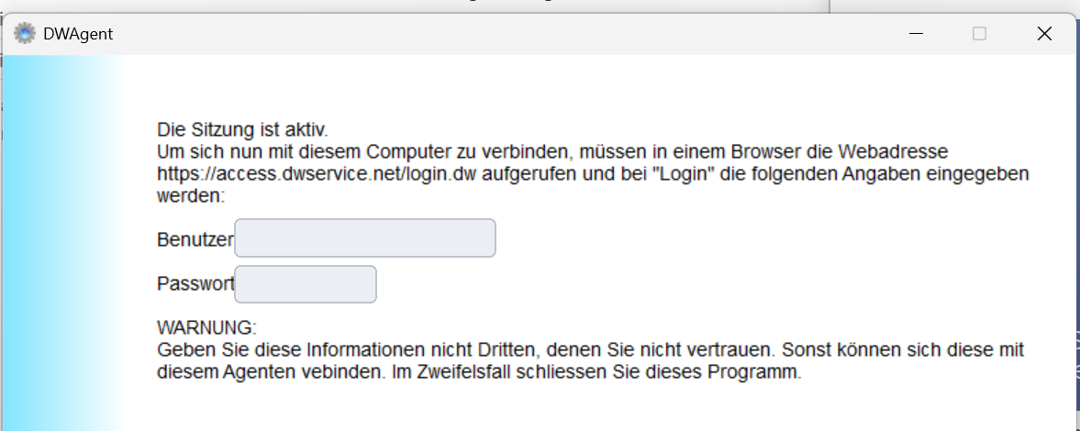Select the Passwort label
1080x431 pixels.
[x=195, y=283]
